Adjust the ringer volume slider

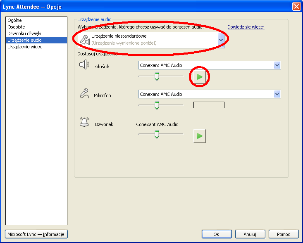coord(157,134)
